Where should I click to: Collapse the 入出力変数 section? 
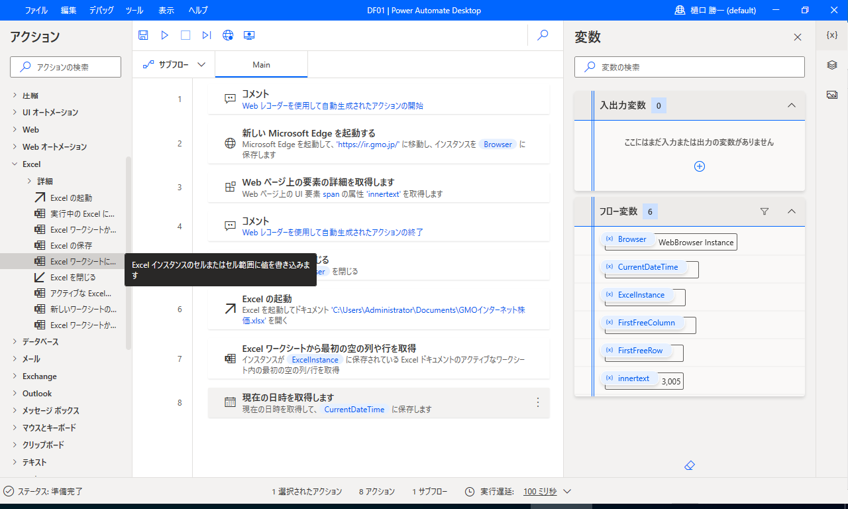coord(791,105)
